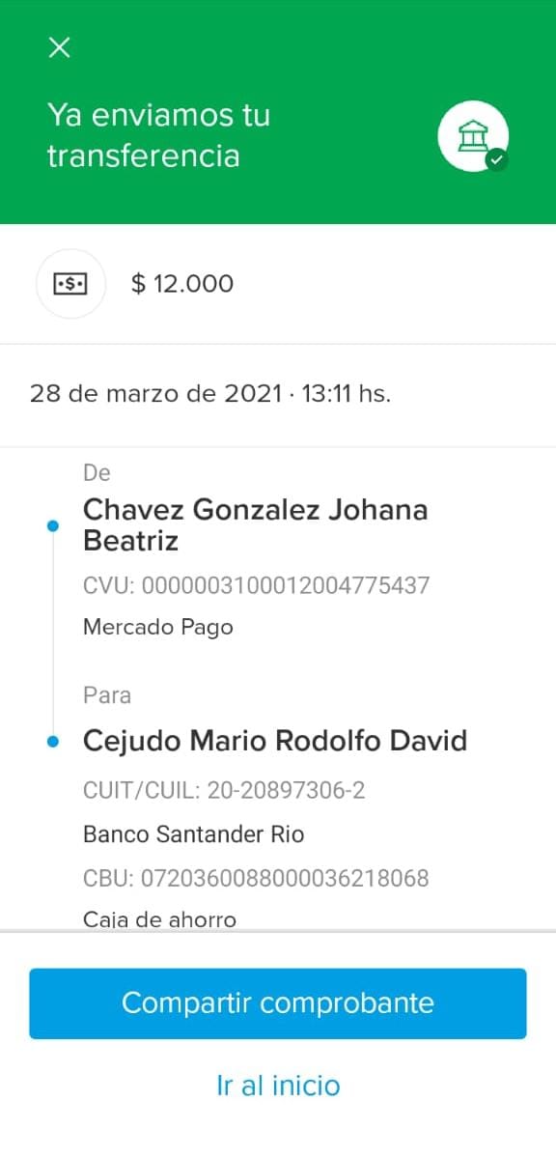Screen dimensions: 556x1157
Task: Tap the money bill icon beside amount
Action: [x=70, y=283]
